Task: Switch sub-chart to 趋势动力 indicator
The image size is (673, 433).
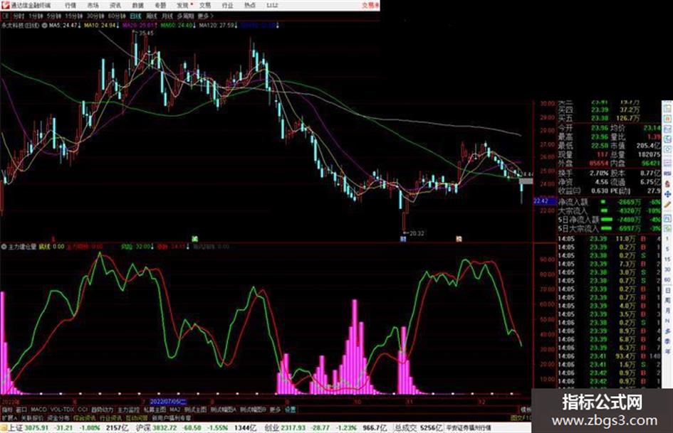Action: coord(102,410)
